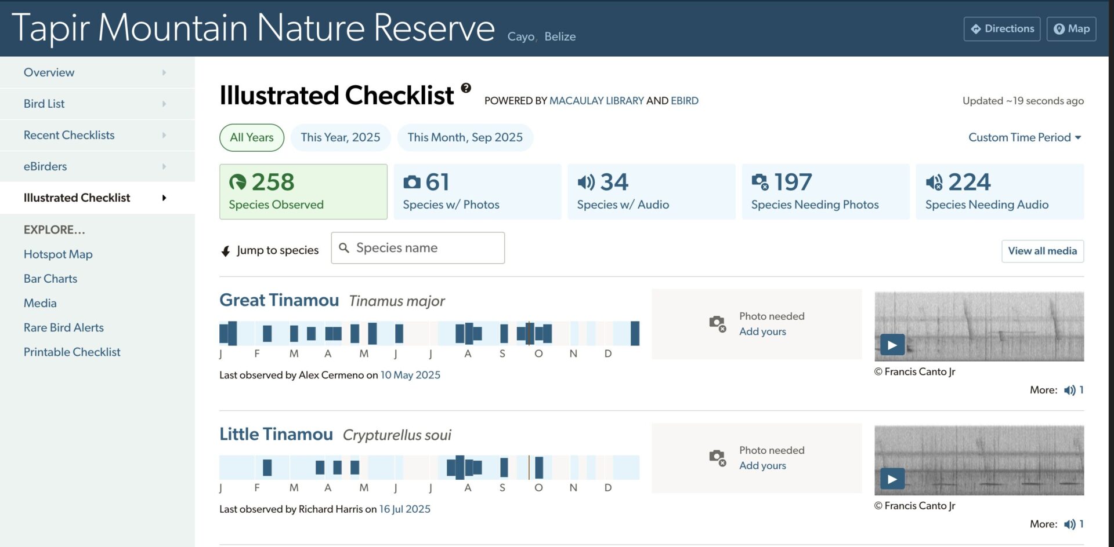
Task: Select the All Years filter
Action: 251,137
